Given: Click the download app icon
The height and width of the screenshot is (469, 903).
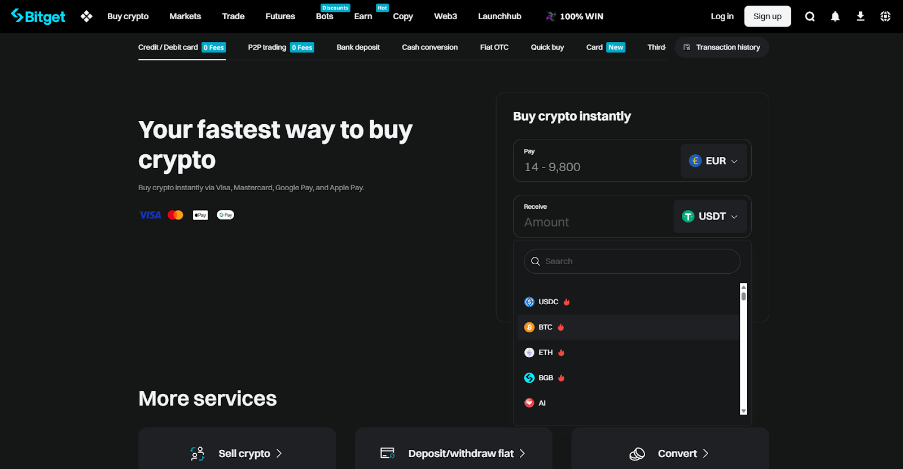Looking at the screenshot, I should (x=860, y=16).
